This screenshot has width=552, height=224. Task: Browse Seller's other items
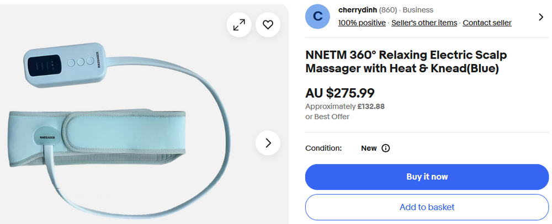(x=424, y=23)
